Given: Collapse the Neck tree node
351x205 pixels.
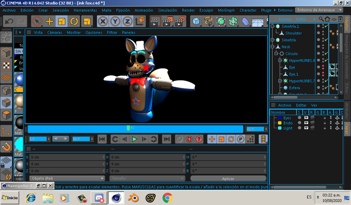Looking at the screenshot, I should tap(273, 47).
